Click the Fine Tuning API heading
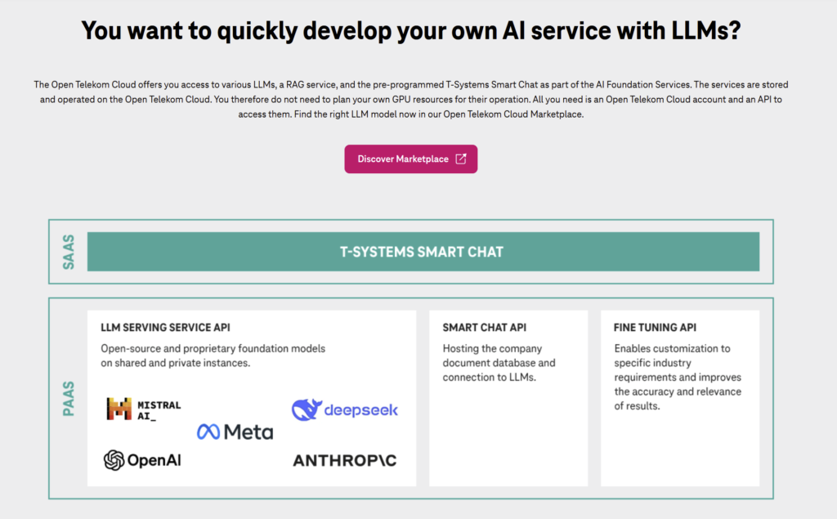The width and height of the screenshot is (837, 519). [x=655, y=327]
